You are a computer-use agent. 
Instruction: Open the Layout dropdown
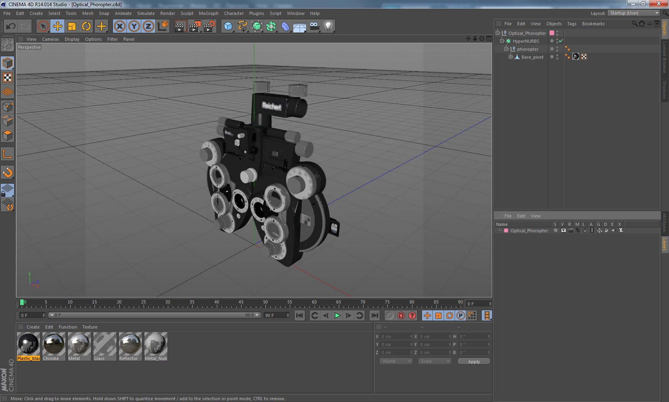coord(634,13)
